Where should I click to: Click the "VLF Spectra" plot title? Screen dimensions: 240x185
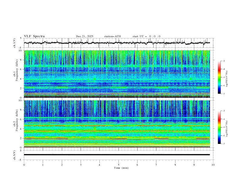(x=34, y=36)
